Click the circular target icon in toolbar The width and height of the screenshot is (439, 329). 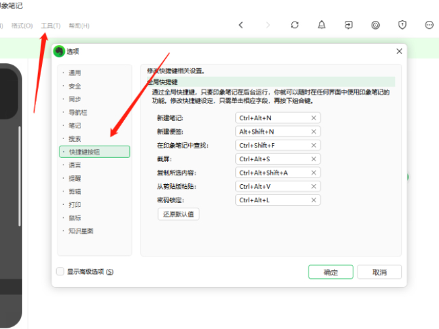[x=376, y=25]
